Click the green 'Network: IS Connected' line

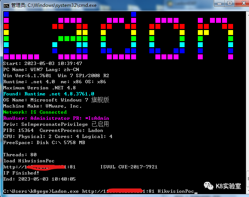coord(35,112)
